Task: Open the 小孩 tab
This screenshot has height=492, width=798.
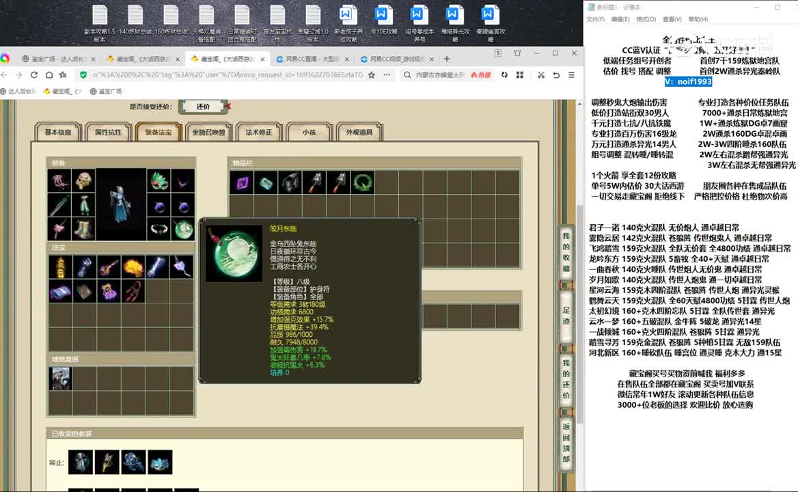Action: tap(309, 133)
